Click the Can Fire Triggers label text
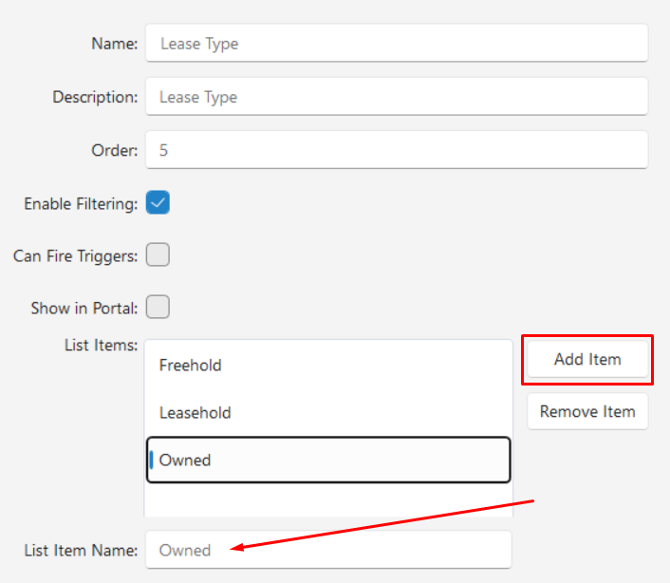Screen dimensions: 670x583 (x=76, y=256)
